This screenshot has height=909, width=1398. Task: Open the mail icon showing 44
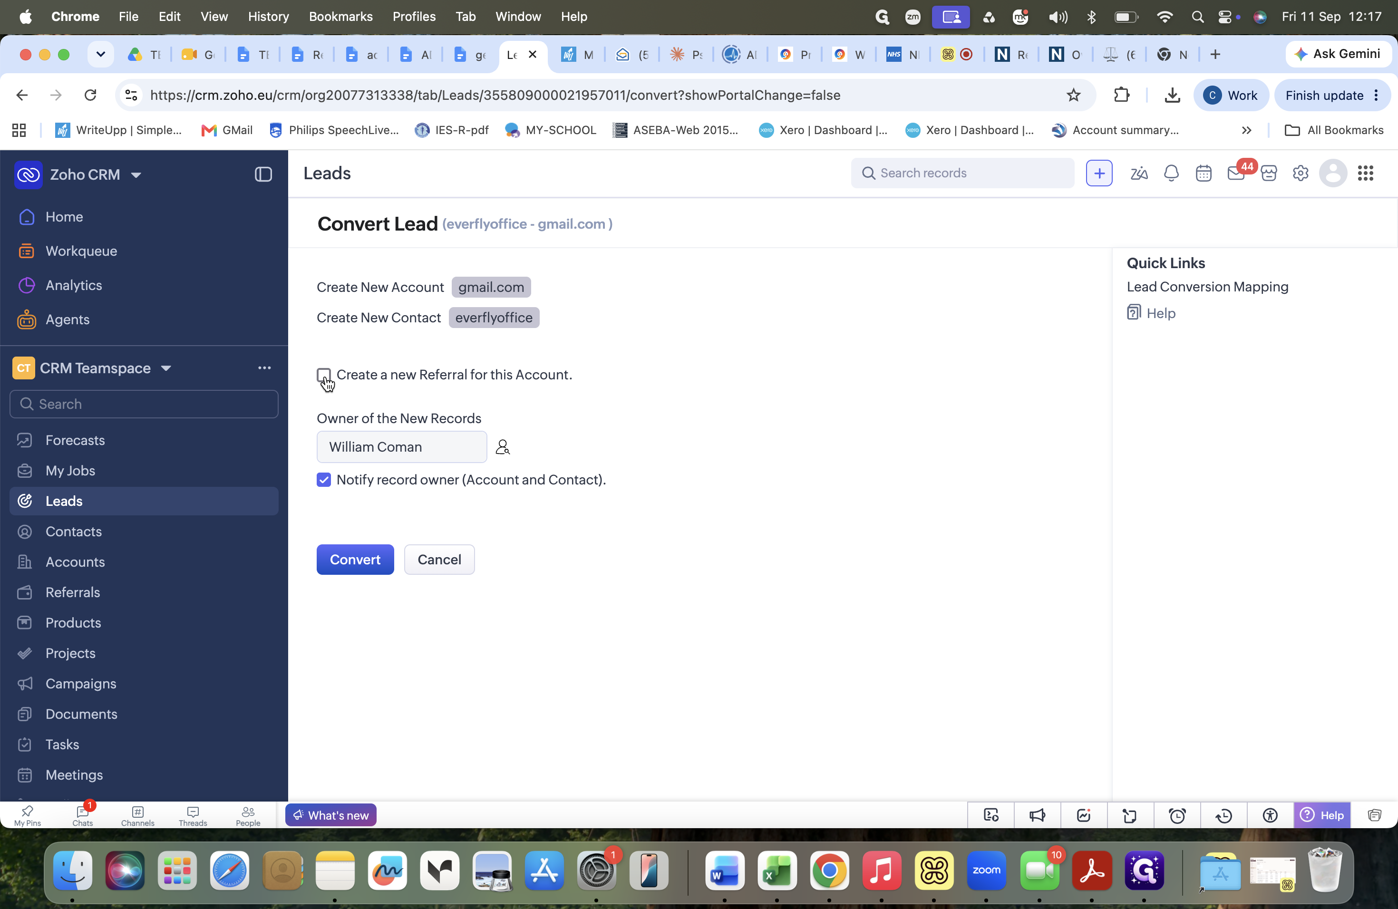tap(1236, 173)
